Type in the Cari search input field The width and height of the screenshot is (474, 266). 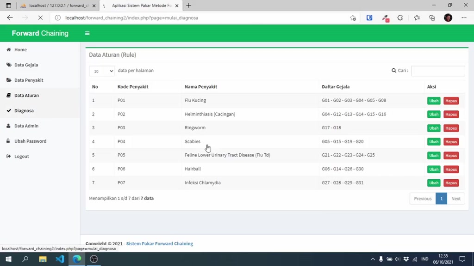point(437,71)
